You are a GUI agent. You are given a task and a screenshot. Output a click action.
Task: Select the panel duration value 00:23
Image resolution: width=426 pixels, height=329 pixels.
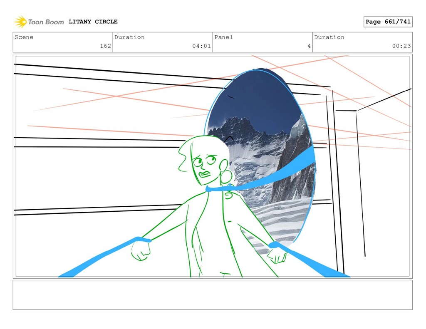pyautogui.click(x=401, y=46)
